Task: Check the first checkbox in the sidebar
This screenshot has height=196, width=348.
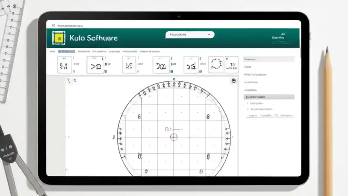Action: click(x=248, y=103)
